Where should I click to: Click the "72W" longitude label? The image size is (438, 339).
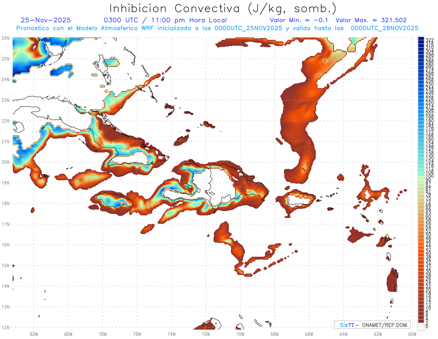point(206,334)
